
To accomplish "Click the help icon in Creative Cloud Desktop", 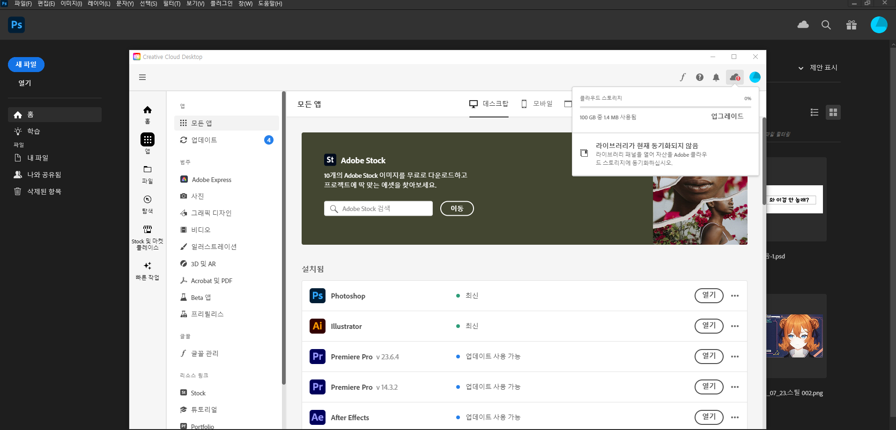I will pos(699,77).
